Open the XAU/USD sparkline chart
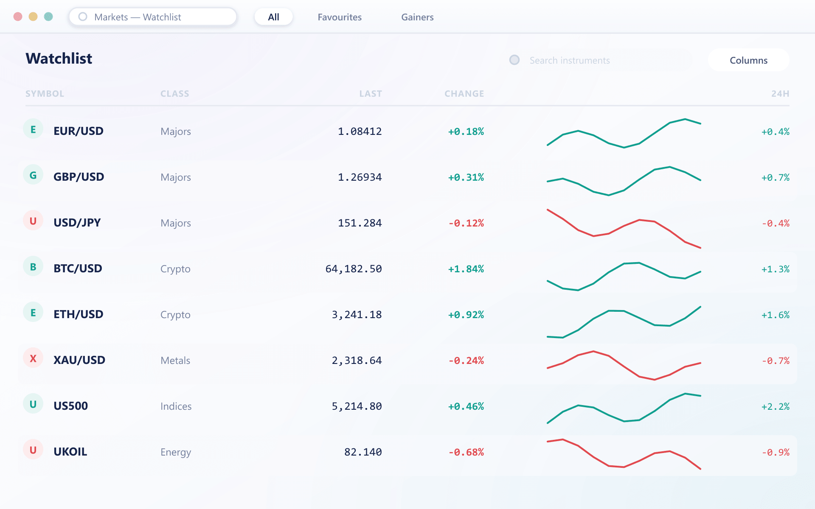 tap(624, 365)
